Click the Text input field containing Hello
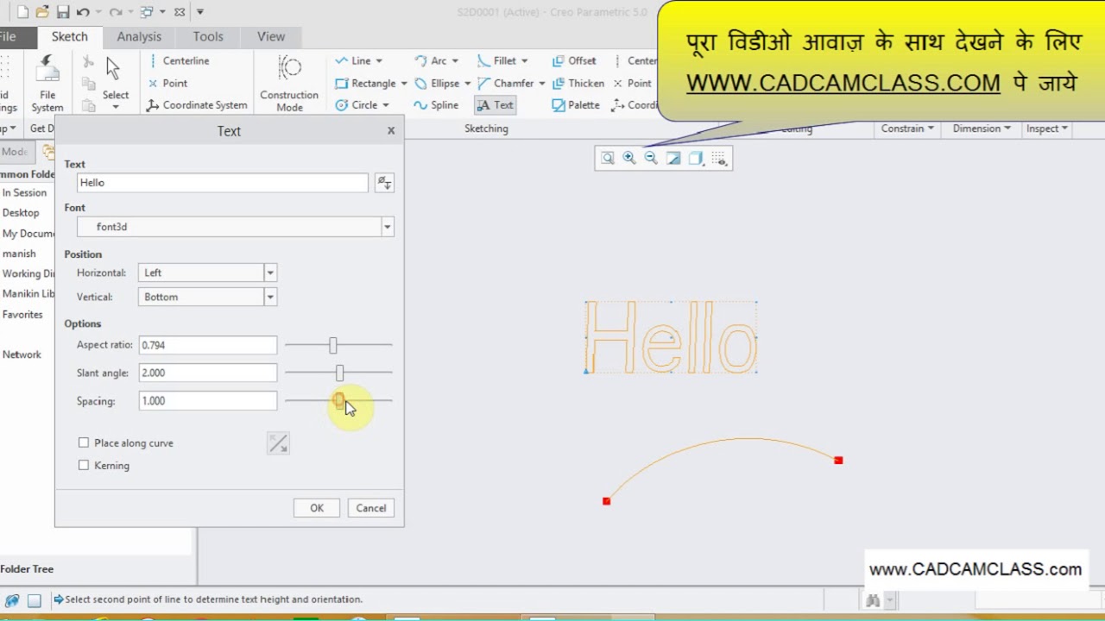Image resolution: width=1105 pixels, height=621 pixels. coord(223,183)
